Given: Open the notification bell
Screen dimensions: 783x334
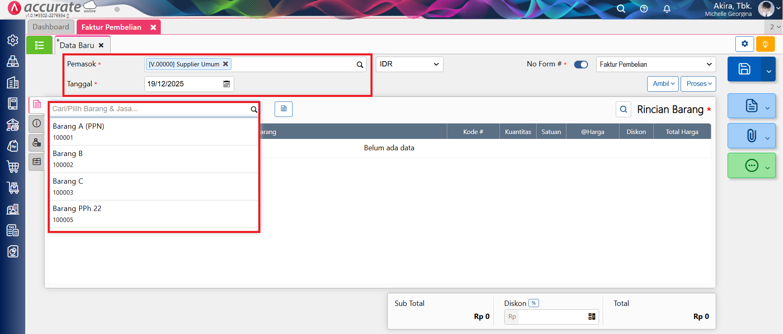Looking at the screenshot, I should point(667,9).
